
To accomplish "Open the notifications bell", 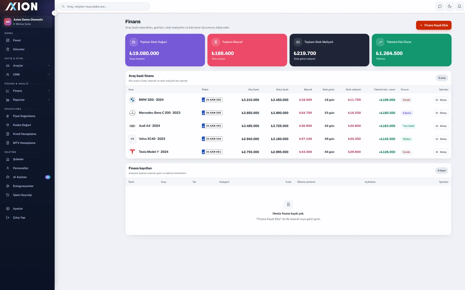I will [459, 6].
